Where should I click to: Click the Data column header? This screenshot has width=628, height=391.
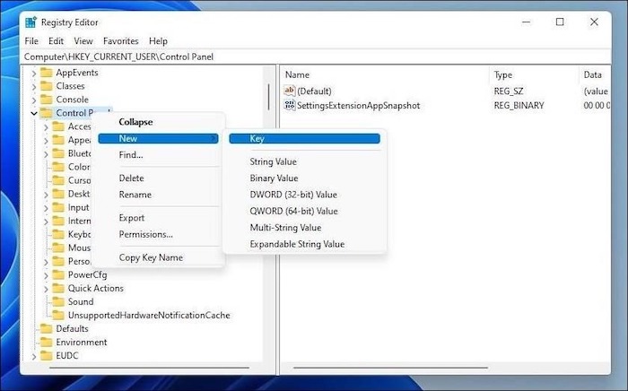pos(595,74)
